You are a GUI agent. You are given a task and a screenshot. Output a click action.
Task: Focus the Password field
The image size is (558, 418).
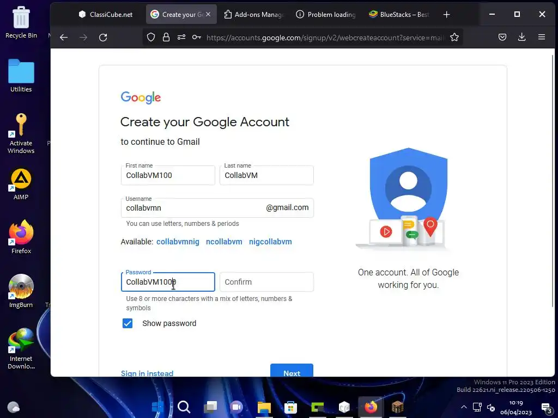(168, 282)
